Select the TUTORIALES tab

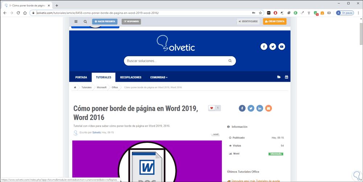tap(103, 77)
